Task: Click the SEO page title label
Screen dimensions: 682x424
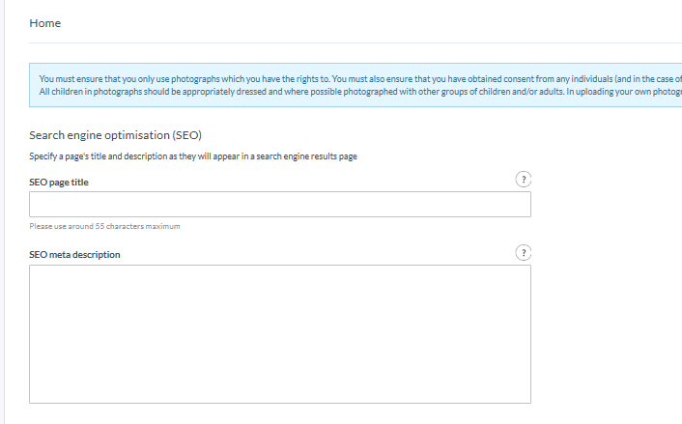Action: coord(62,182)
